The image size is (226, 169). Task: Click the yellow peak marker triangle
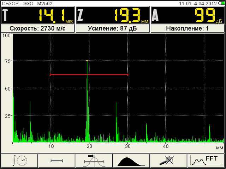pyautogui.click(x=87, y=61)
